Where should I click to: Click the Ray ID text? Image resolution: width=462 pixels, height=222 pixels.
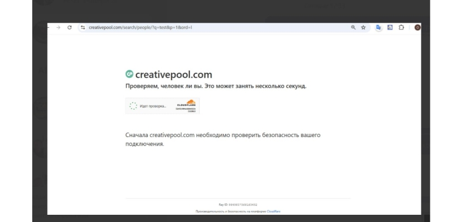coord(238,205)
